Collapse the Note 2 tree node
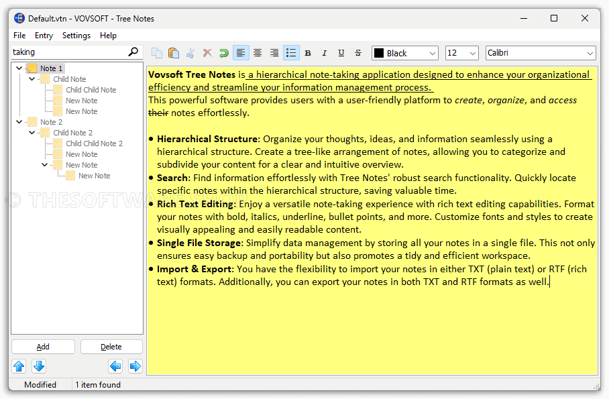 coord(19,122)
